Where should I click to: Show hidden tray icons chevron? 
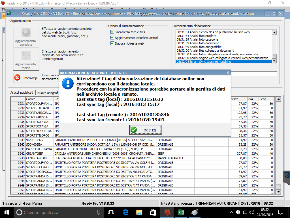pos(231,212)
